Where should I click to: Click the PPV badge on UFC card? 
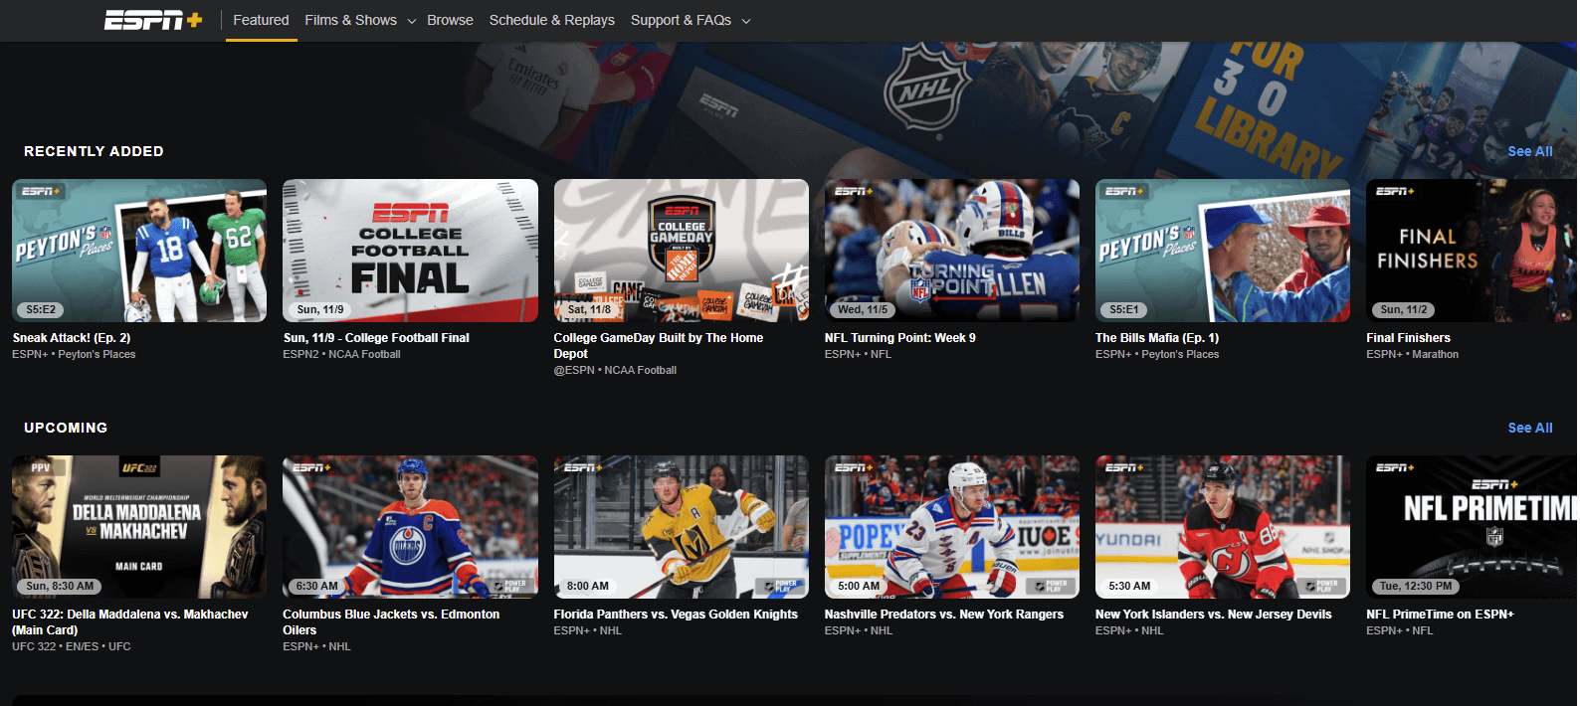point(41,467)
